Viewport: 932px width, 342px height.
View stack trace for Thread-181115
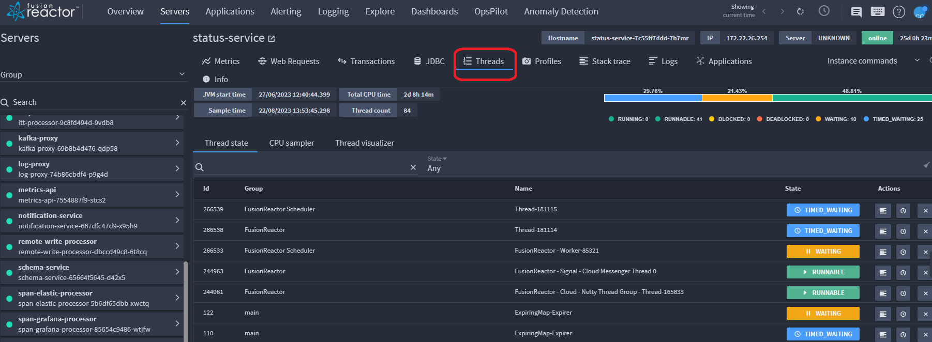click(883, 210)
